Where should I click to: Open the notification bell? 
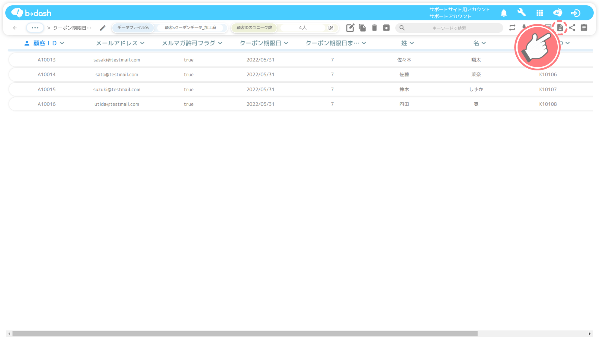(x=504, y=13)
